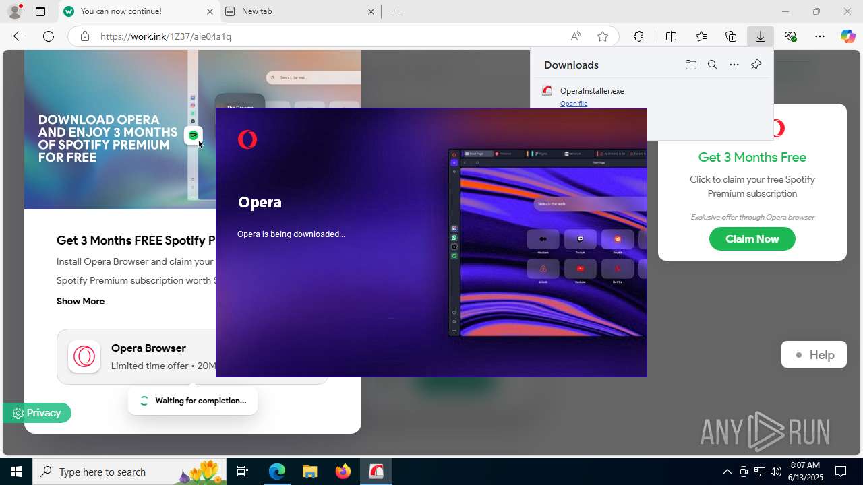Image resolution: width=863 pixels, height=485 pixels.
Task: Launch Copilot icon in toolbar
Action: [847, 36]
